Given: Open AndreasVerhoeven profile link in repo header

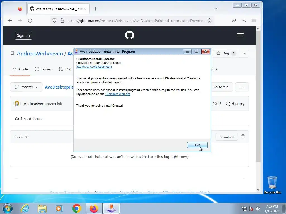Looking at the screenshot, I should [x=40, y=53].
